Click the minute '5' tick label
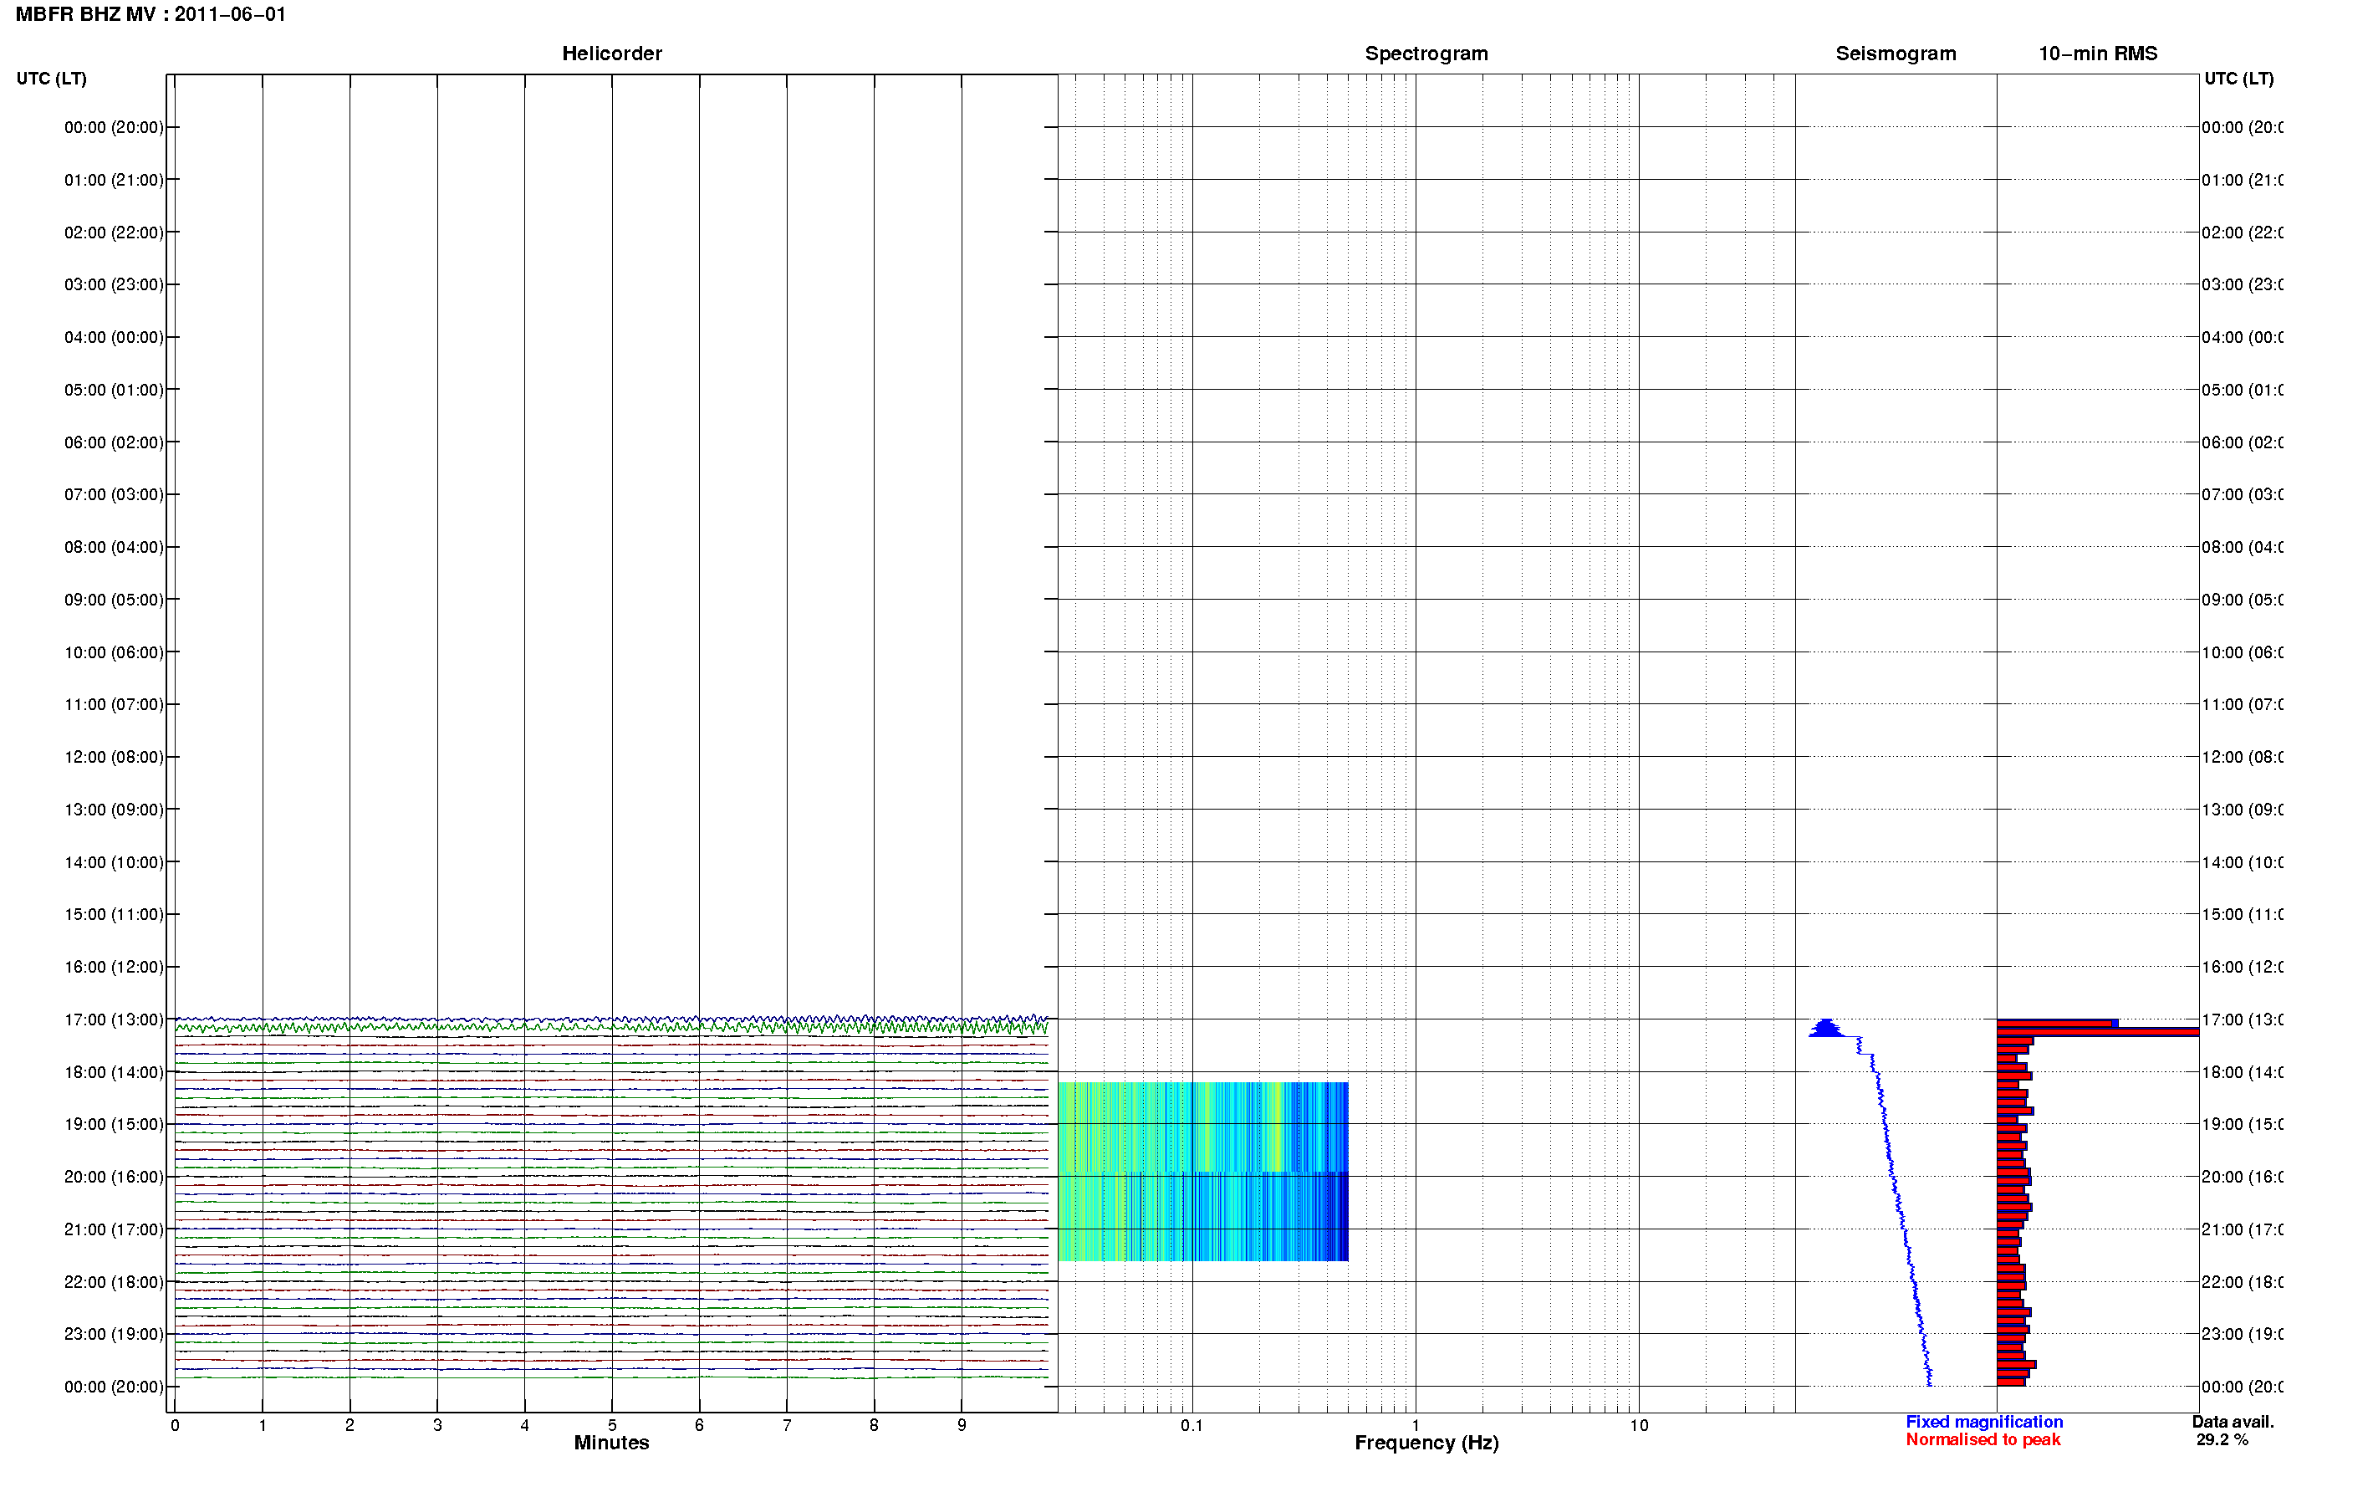Screen dimensions: 2378x1487 pyautogui.click(x=611, y=1425)
